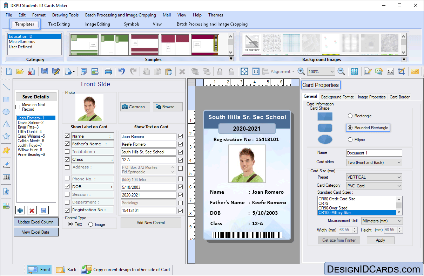Switch to the Image Editing tab
The height and width of the screenshot is (276, 424).
[97, 24]
